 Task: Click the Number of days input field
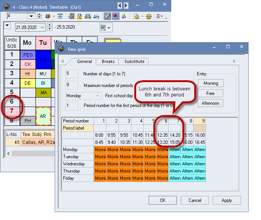[x=72, y=74]
